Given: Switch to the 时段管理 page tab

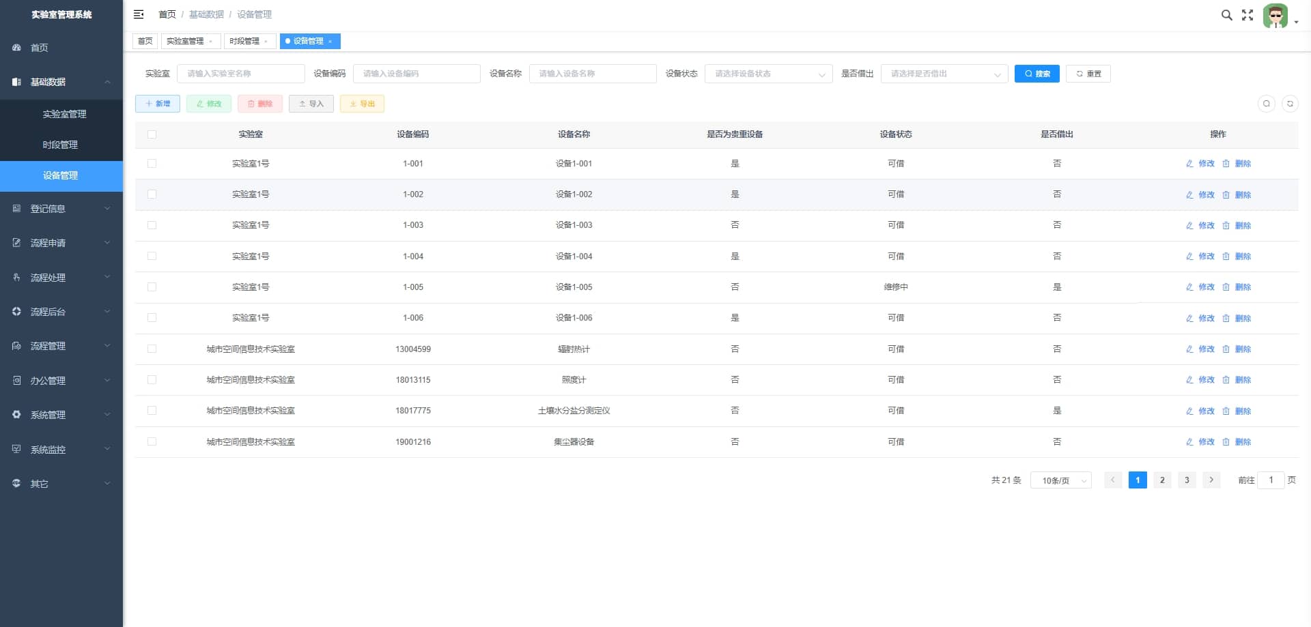Looking at the screenshot, I should tap(249, 42).
